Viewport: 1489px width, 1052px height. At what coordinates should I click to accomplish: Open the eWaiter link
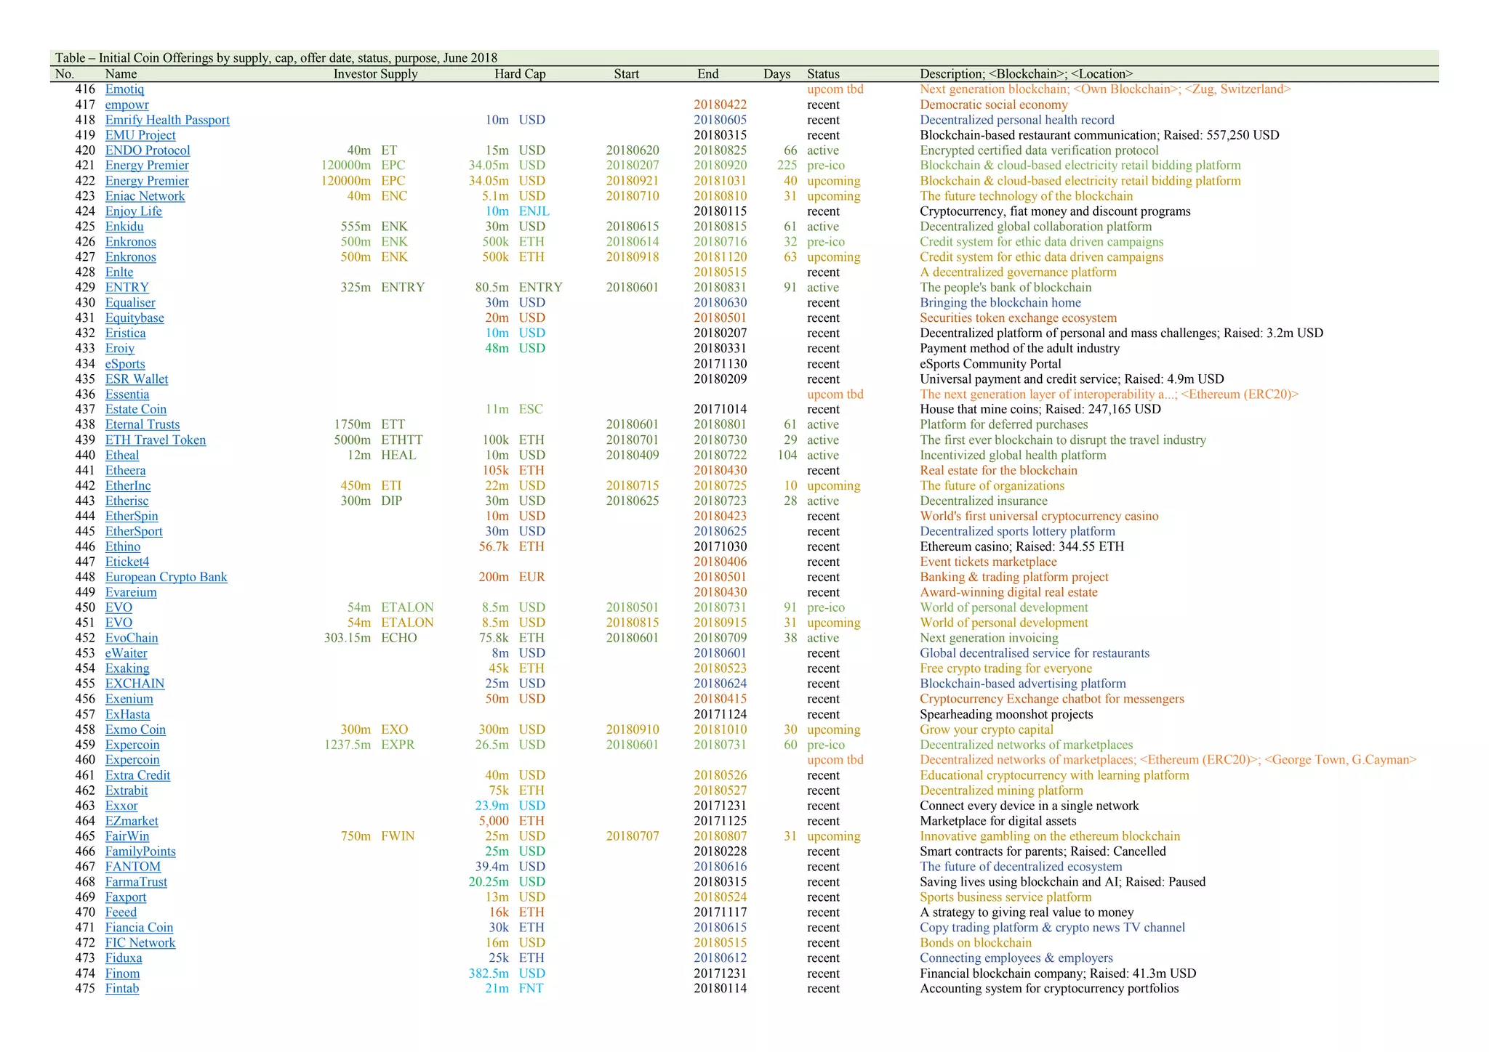pyautogui.click(x=126, y=653)
